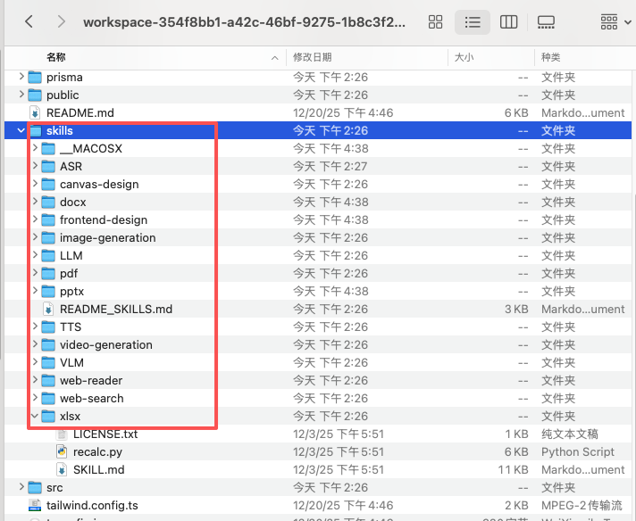Switch to list view
This screenshot has height=521, width=636.
pyautogui.click(x=473, y=21)
